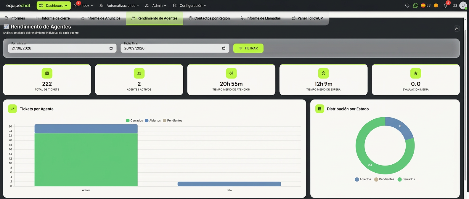Click the chat bubble icon in header
The height and width of the screenshot is (199, 469).
(407, 6)
